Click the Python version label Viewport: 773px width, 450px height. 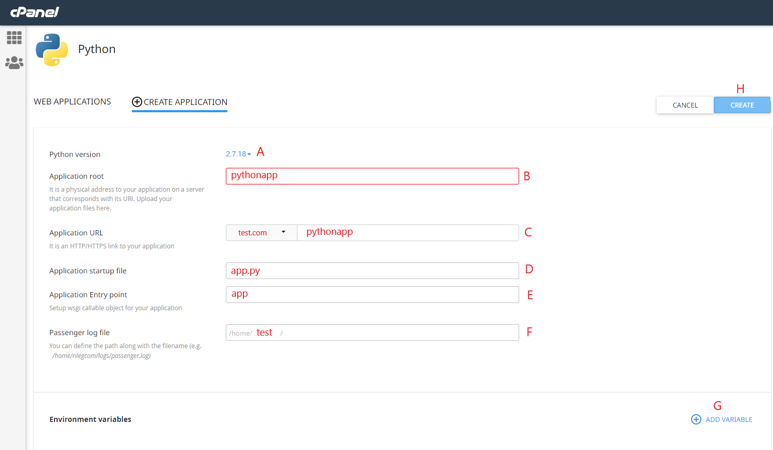click(75, 154)
